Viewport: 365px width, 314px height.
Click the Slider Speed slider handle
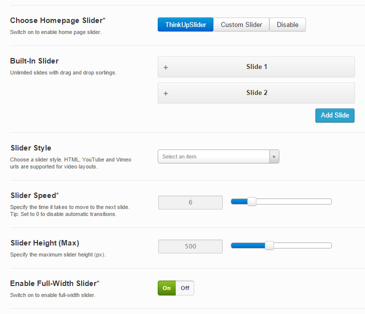[252, 201]
